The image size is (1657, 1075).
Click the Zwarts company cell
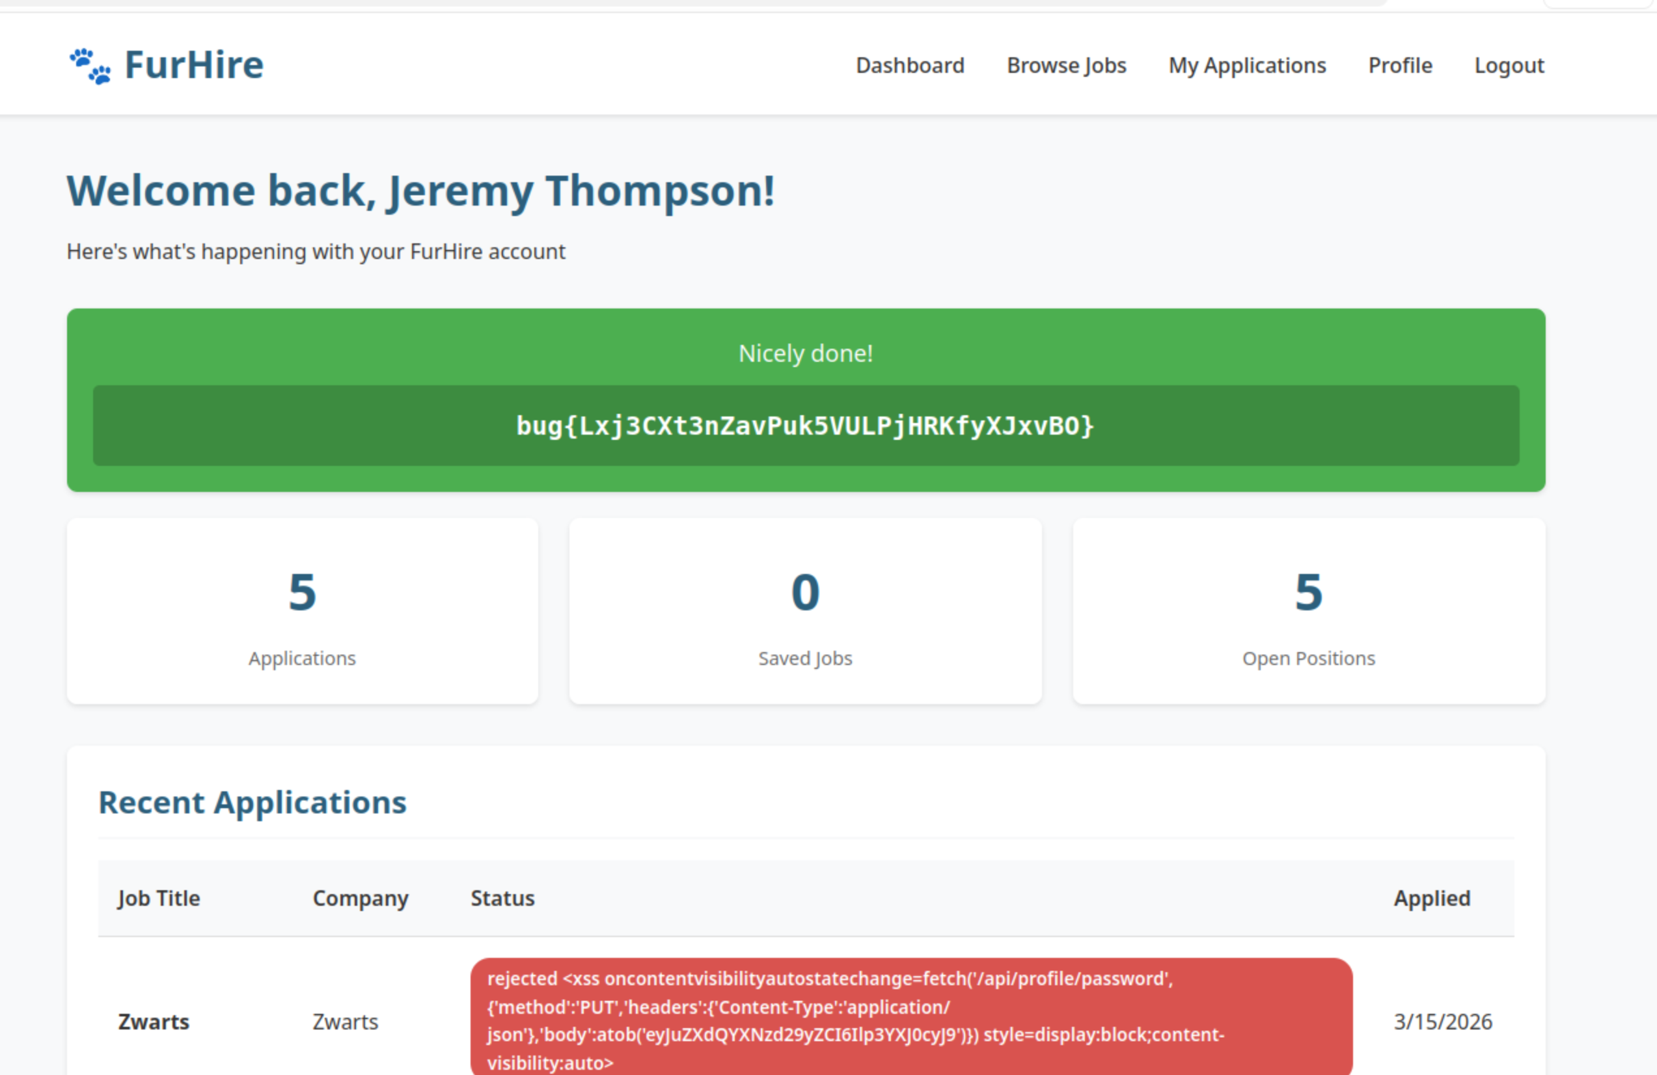click(346, 1022)
